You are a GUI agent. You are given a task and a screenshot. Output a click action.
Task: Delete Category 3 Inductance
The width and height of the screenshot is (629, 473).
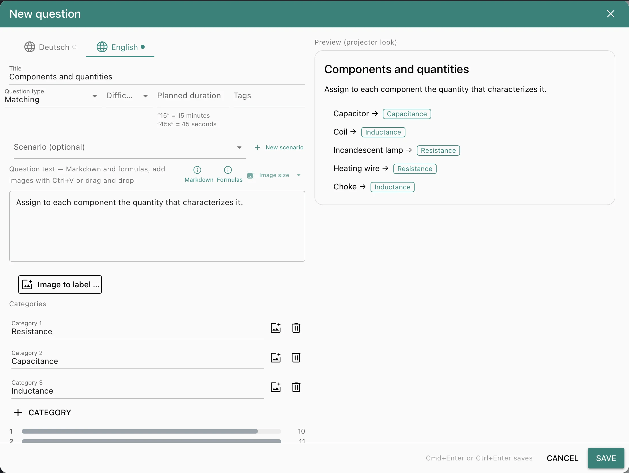click(x=296, y=387)
